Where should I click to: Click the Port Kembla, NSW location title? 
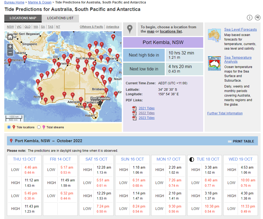tap(163, 42)
